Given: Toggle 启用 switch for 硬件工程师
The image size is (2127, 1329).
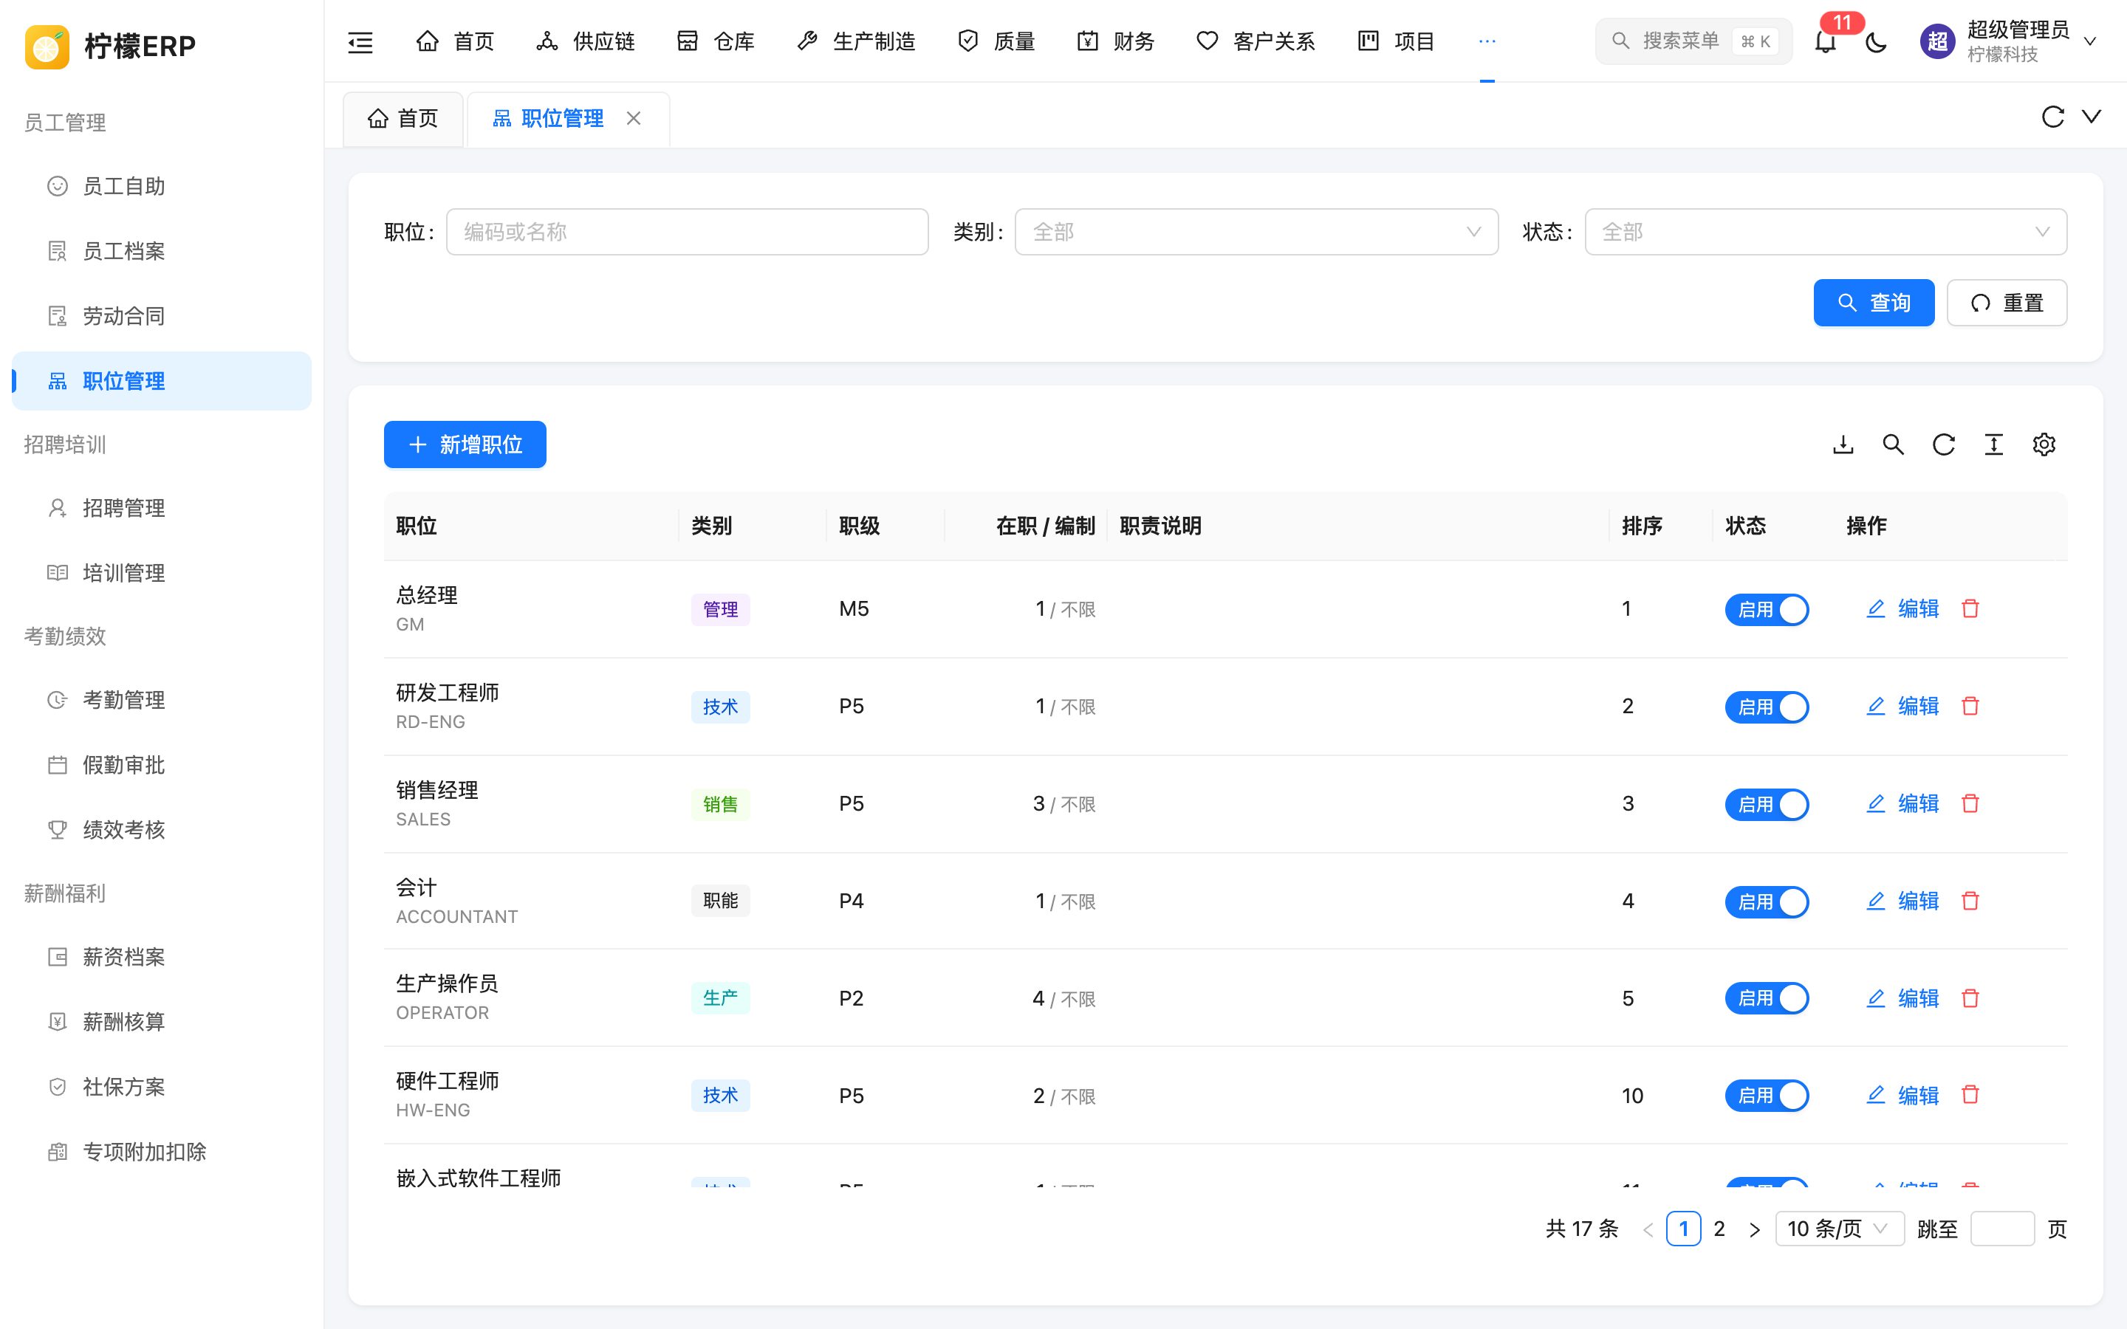Looking at the screenshot, I should point(1767,1096).
